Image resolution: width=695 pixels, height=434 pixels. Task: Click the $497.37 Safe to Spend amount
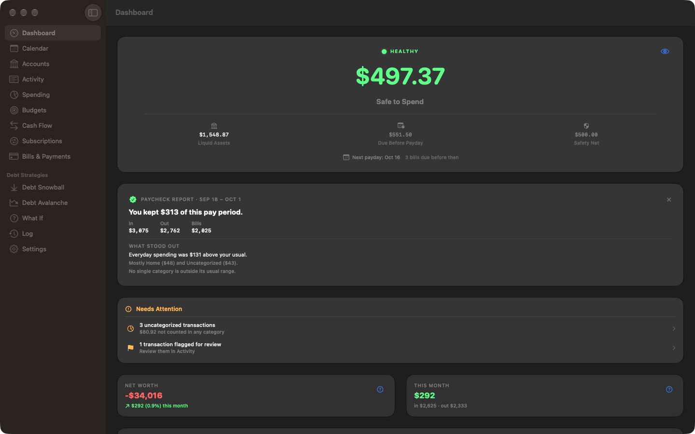(400, 76)
